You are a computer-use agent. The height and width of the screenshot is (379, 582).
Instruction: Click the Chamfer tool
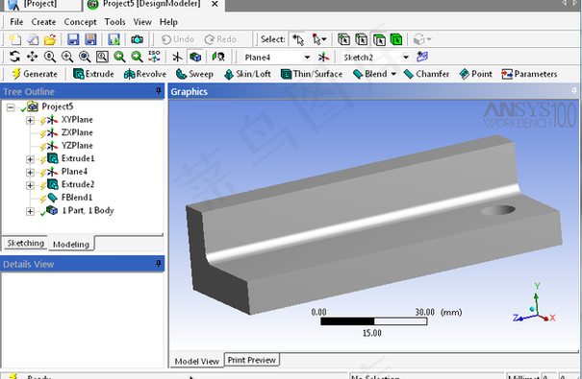pyautogui.click(x=426, y=74)
